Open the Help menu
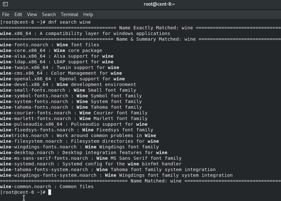The width and height of the screenshot is (281, 201). 88,14
